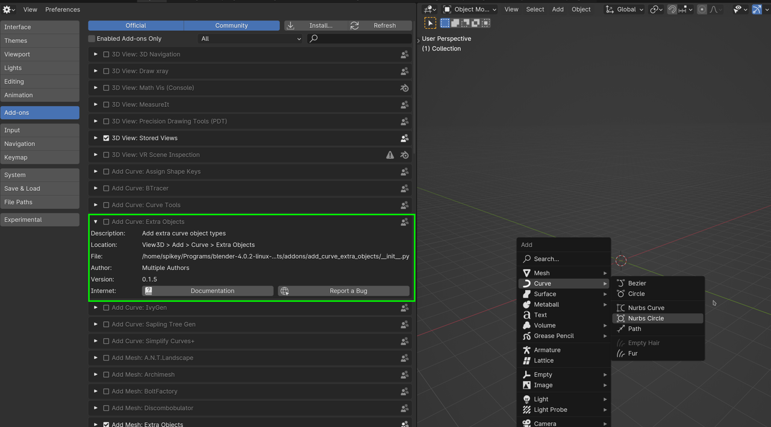Viewport: 771px width, 427px height.
Task: Collapse the Add Curve: Extra Objects details
Action: 95,222
